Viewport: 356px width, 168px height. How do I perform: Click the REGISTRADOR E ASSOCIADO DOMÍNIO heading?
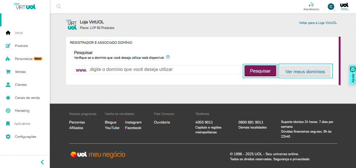101,42
